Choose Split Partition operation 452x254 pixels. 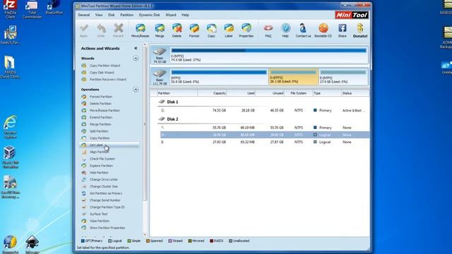coord(99,131)
